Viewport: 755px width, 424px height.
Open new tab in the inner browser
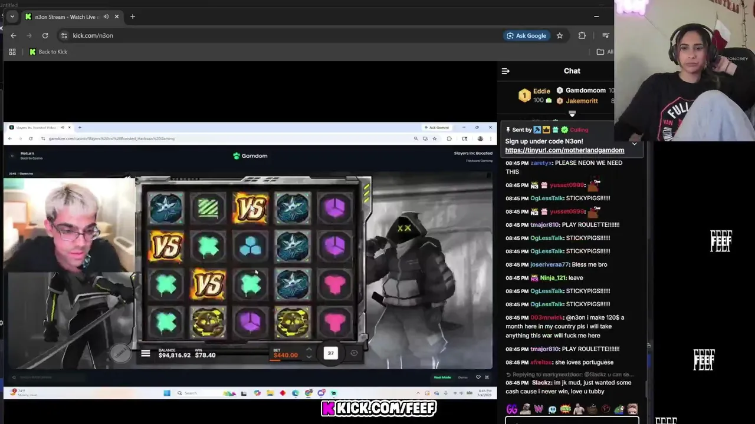(x=80, y=127)
